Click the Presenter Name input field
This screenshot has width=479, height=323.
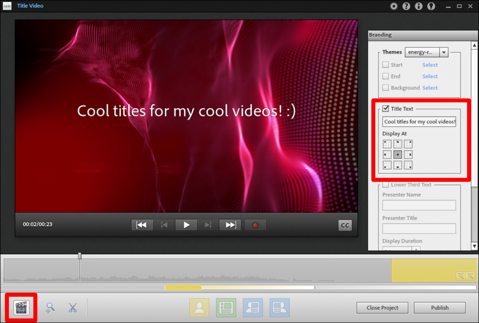[x=419, y=205]
